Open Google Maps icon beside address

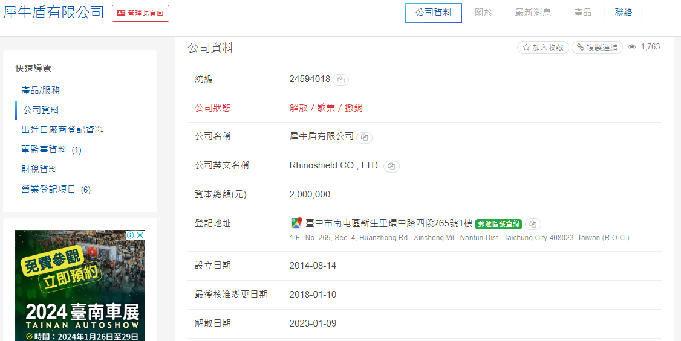tap(296, 223)
